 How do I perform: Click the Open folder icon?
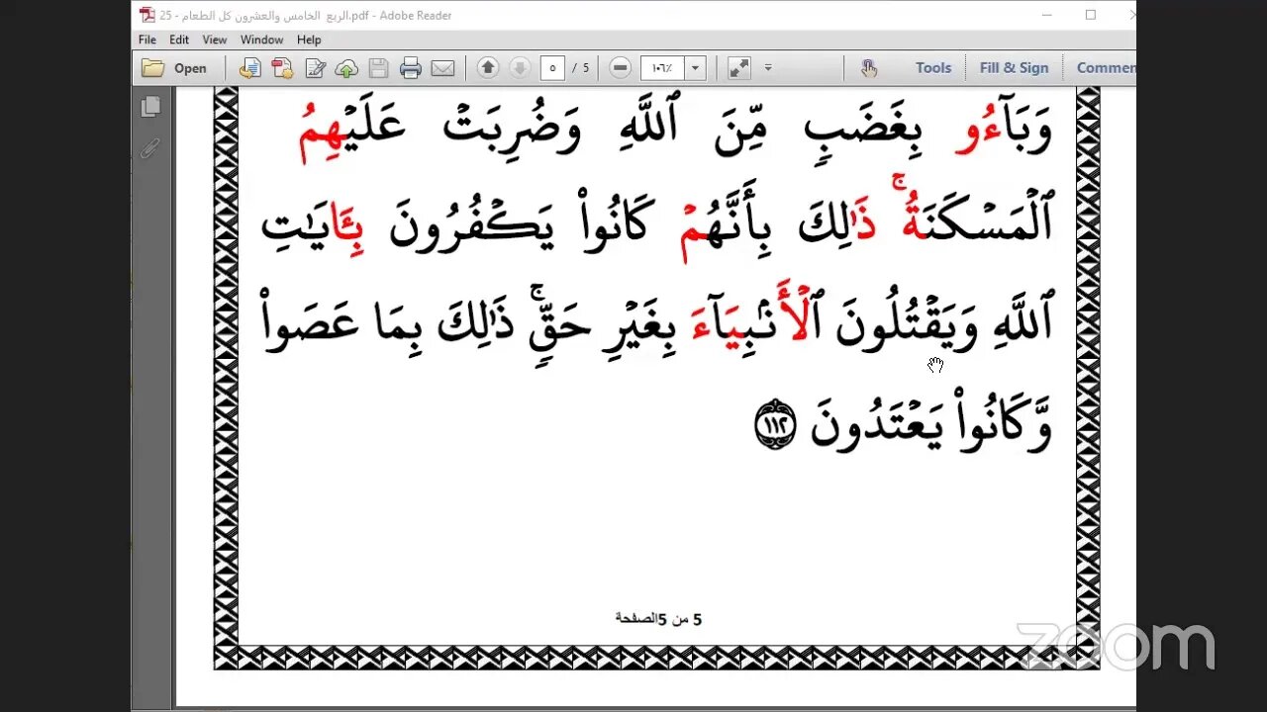point(152,68)
